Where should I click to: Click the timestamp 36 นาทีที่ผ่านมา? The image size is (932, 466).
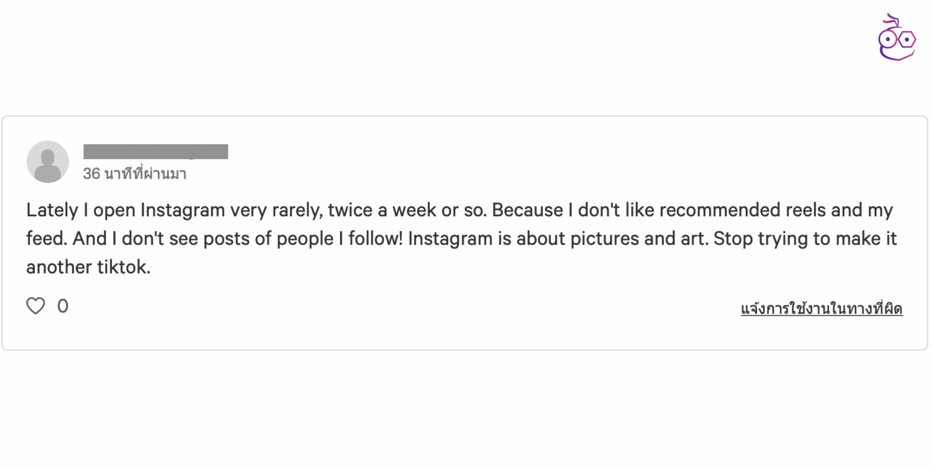[x=135, y=174]
